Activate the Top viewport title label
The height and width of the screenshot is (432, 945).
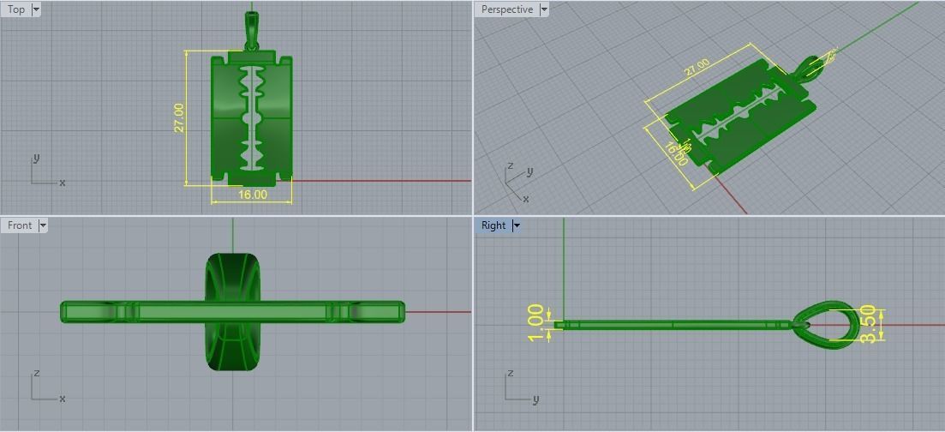point(15,9)
